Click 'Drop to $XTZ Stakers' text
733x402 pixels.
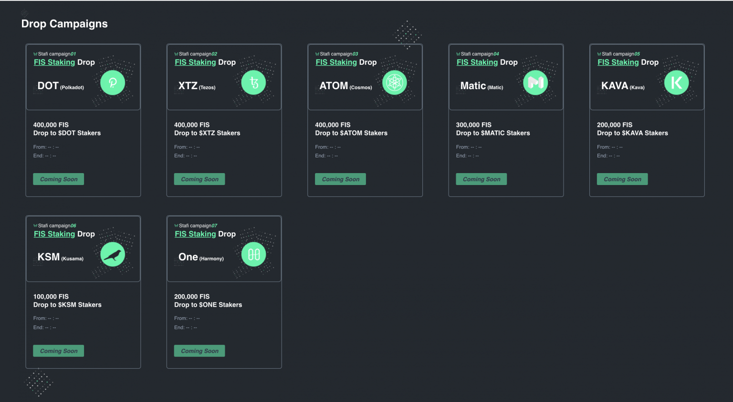click(x=207, y=133)
